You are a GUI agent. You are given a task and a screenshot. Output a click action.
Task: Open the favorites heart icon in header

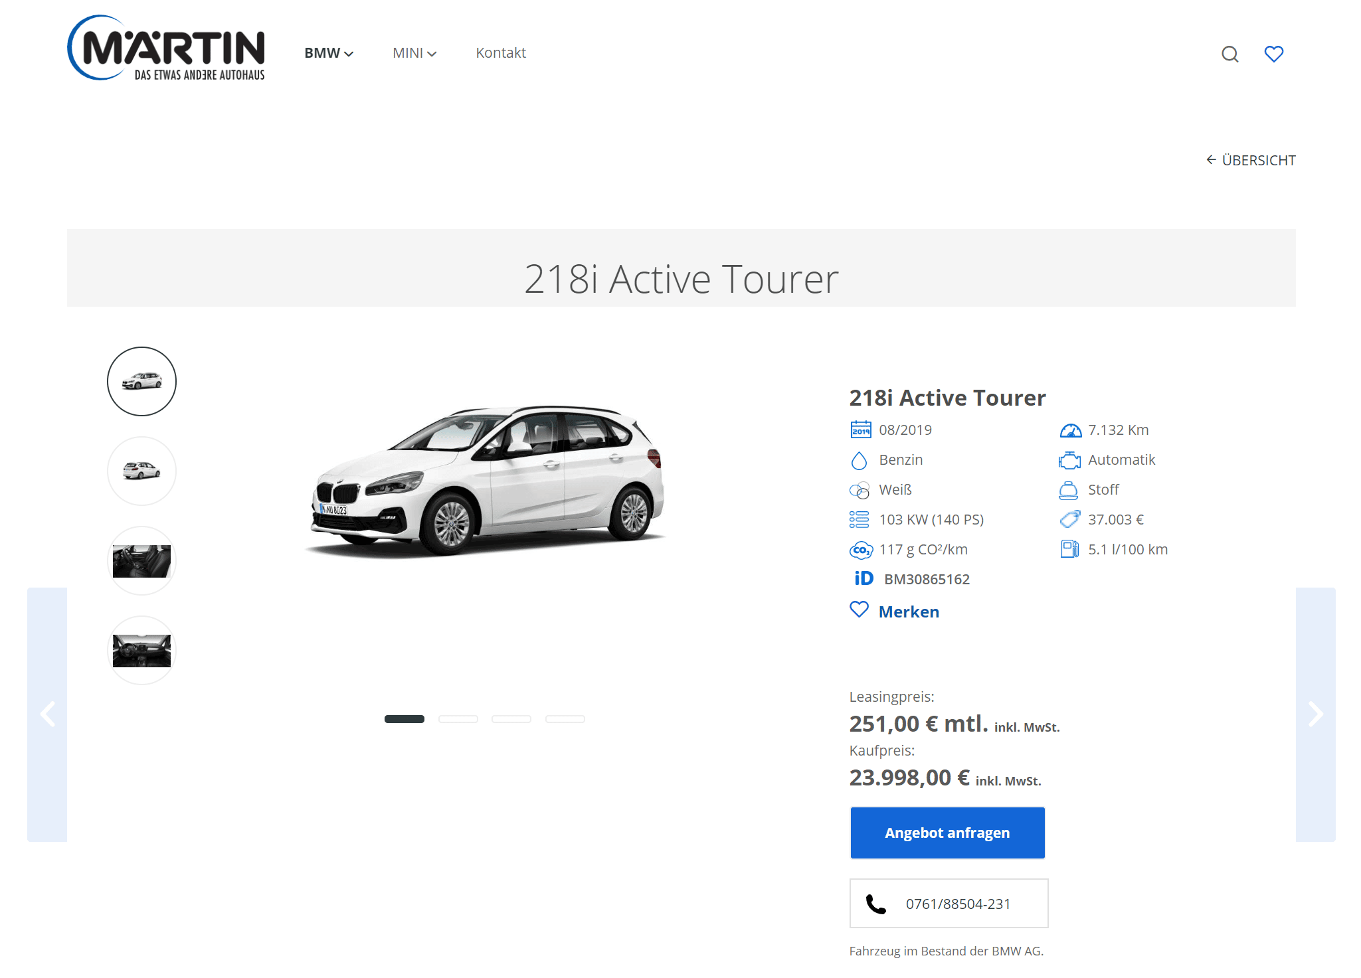[x=1273, y=54]
